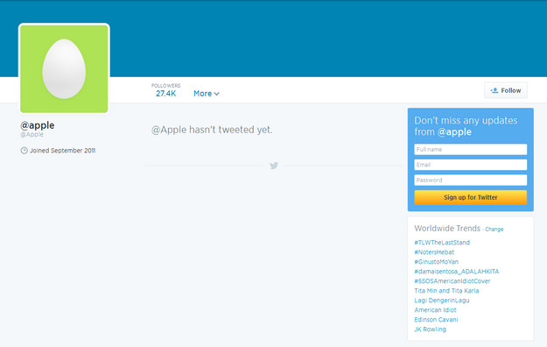Open the #TLWTheLastStand trend
Image resolution: width=547 pixels, height=347 pixels.
coord(442,243)
